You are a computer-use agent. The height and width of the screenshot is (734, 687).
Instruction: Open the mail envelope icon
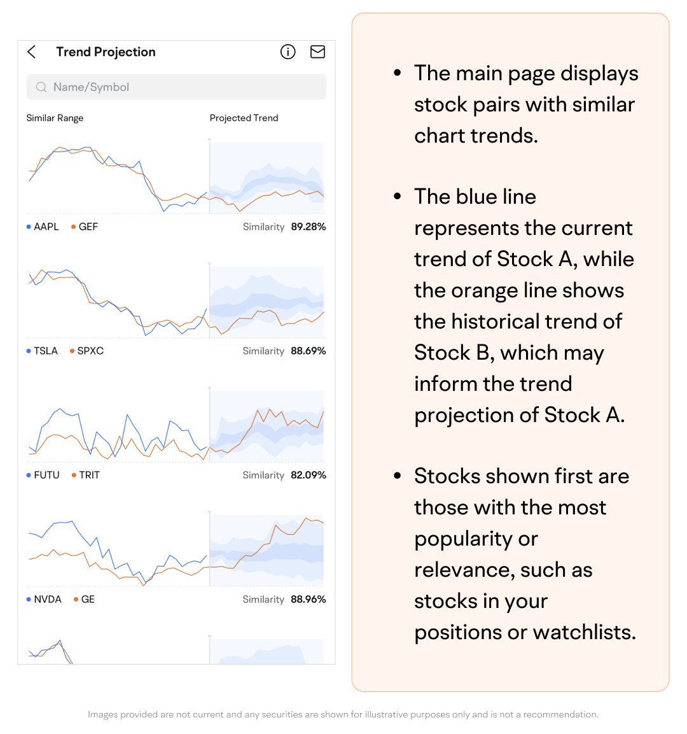tap(317, 52)
